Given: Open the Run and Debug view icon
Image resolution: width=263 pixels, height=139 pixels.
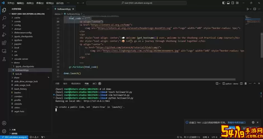Looking at the screenshot, I should [x=4, y=34].
